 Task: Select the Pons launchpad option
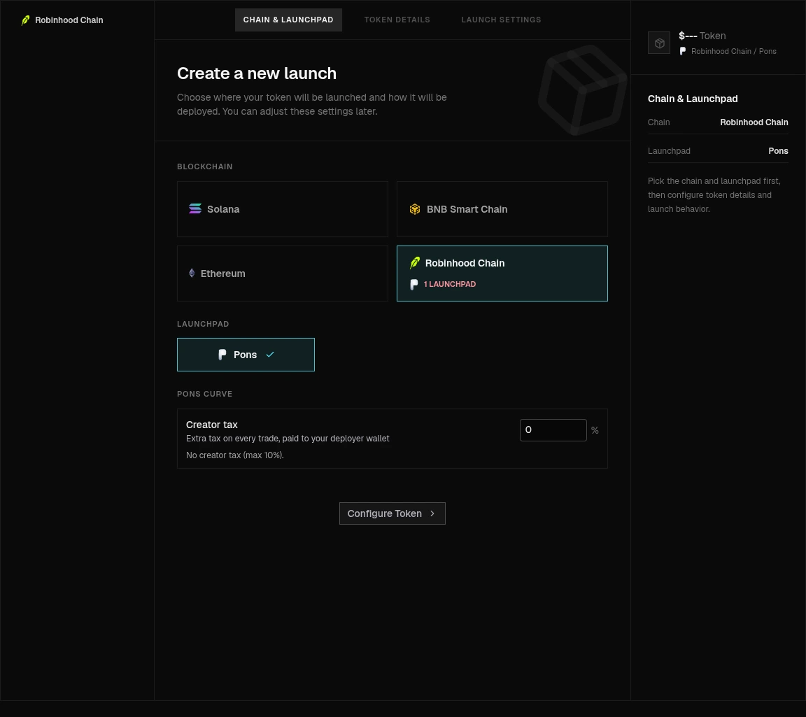(x=246, y=355)
